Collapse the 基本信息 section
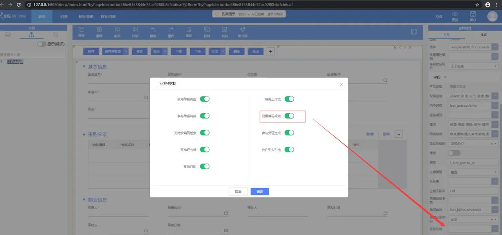 tap(84, 67)
